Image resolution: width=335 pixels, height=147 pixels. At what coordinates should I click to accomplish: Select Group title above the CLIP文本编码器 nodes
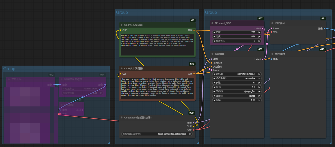[122, 12]
